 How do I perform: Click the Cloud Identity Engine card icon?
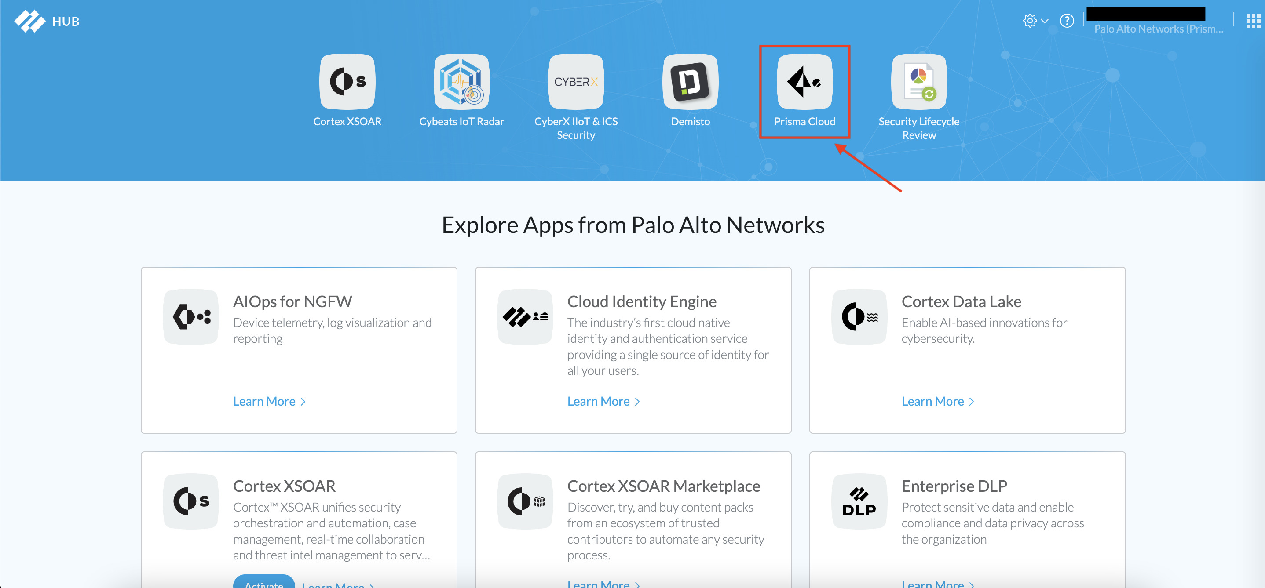[x=525, y=316]
